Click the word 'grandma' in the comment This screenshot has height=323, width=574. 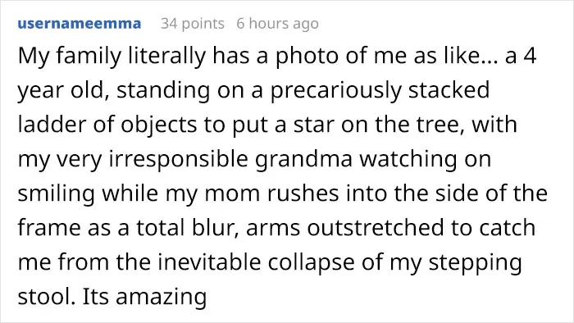coord(304,160)
